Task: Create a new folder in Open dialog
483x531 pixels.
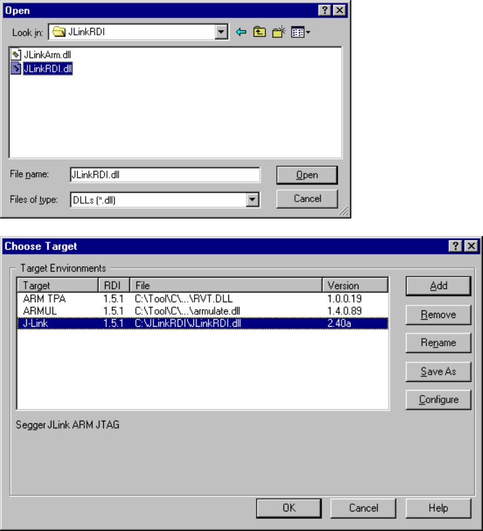Action: [x=279, y=32]
